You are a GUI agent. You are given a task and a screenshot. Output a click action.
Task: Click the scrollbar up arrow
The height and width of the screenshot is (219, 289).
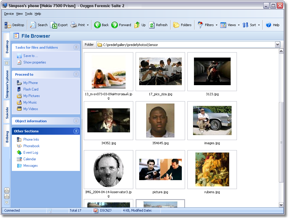point(281,51)
